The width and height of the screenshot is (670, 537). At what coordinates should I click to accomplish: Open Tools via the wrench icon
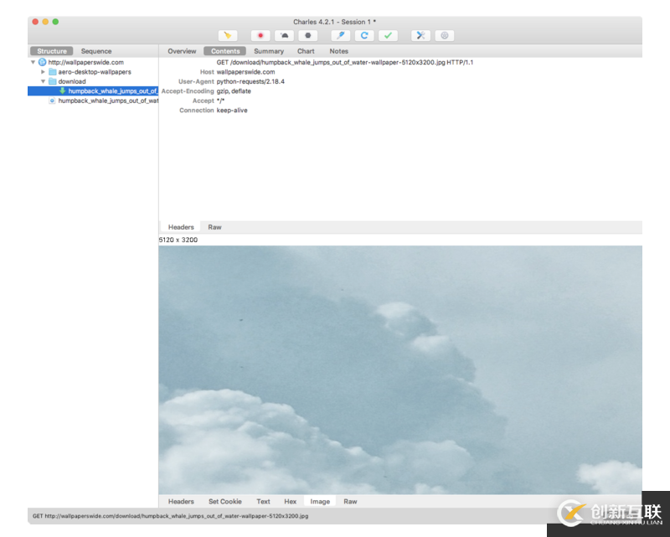pos(420,36)
